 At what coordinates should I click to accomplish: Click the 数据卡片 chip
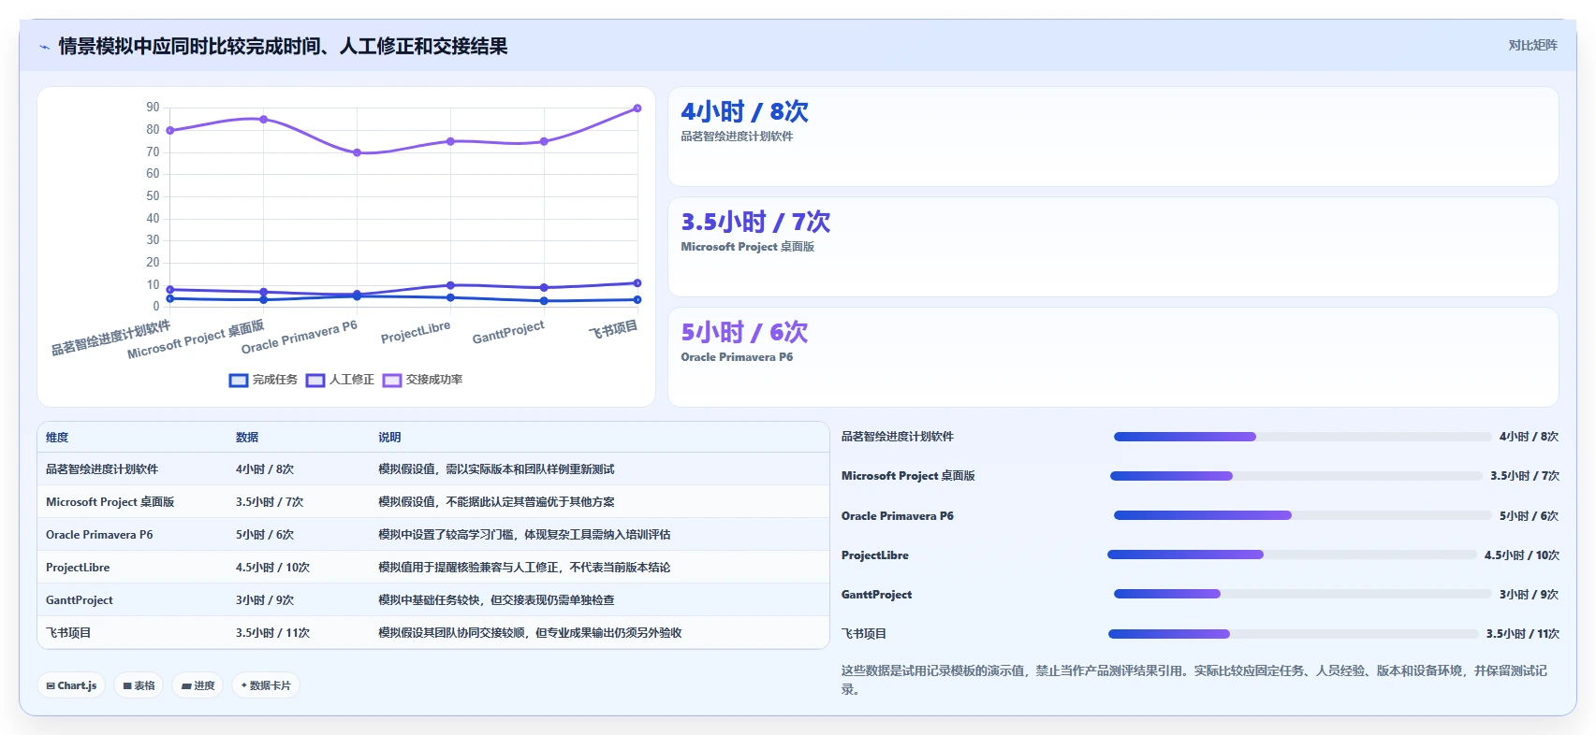click(266, 685)
